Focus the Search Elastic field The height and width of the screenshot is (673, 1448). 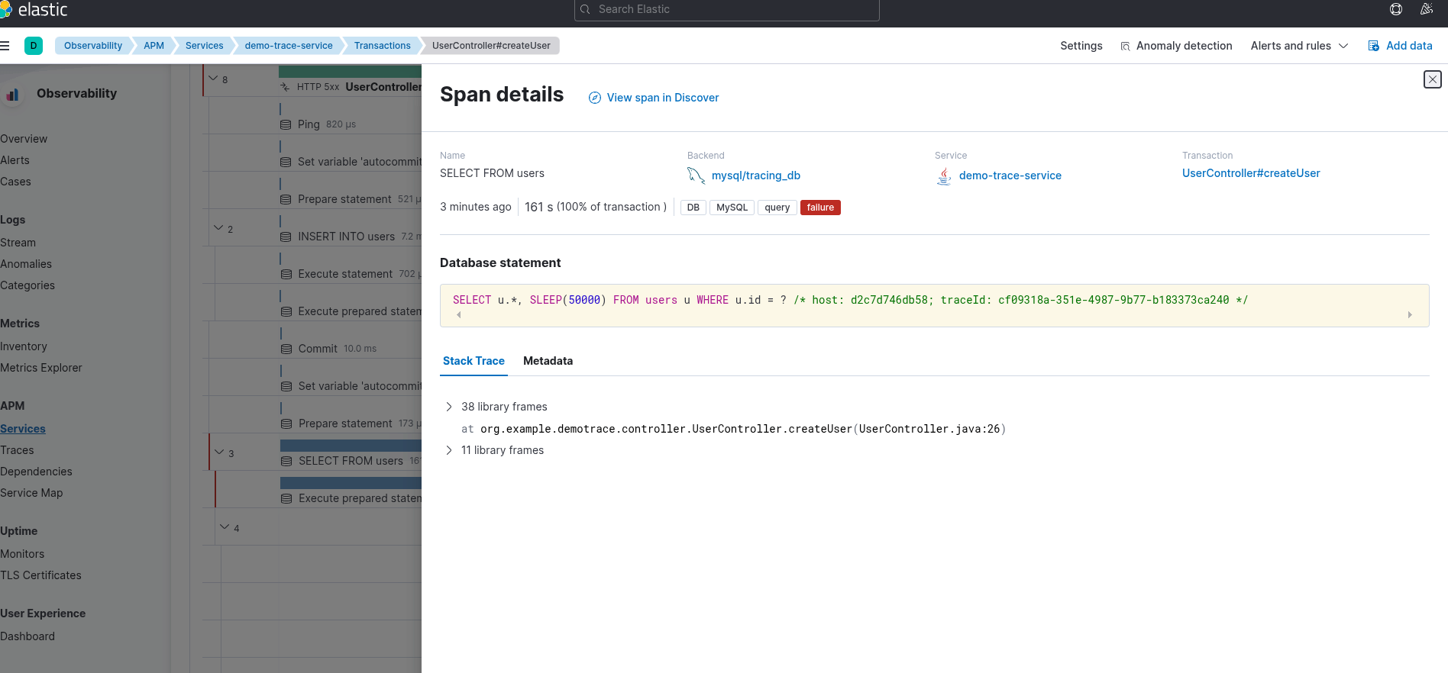tap(727, 10)
